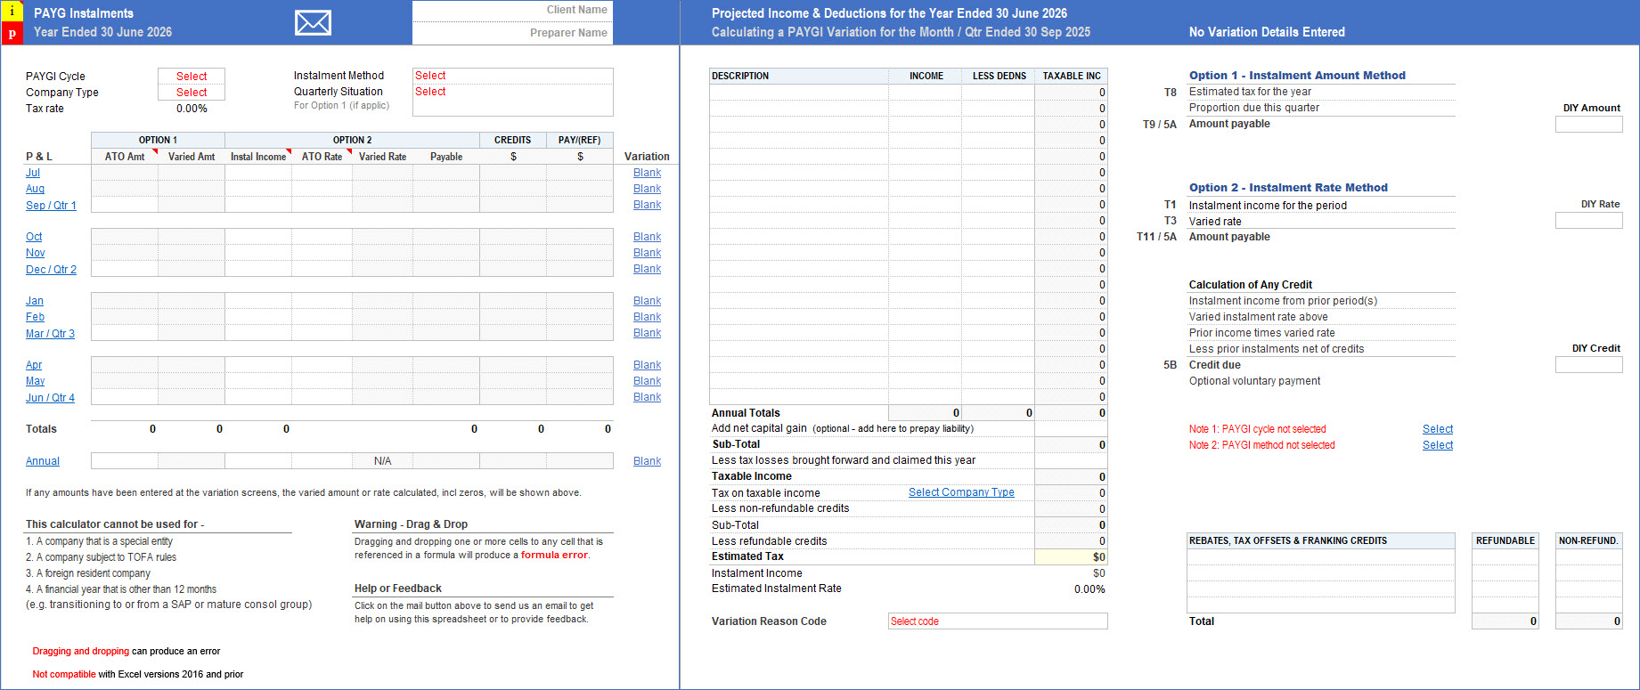Image resolution: width=1640 pixels, height=690 pixels.
Task: Click Blank variation link for Sep / Qtr 1
Action: (647, 205)
